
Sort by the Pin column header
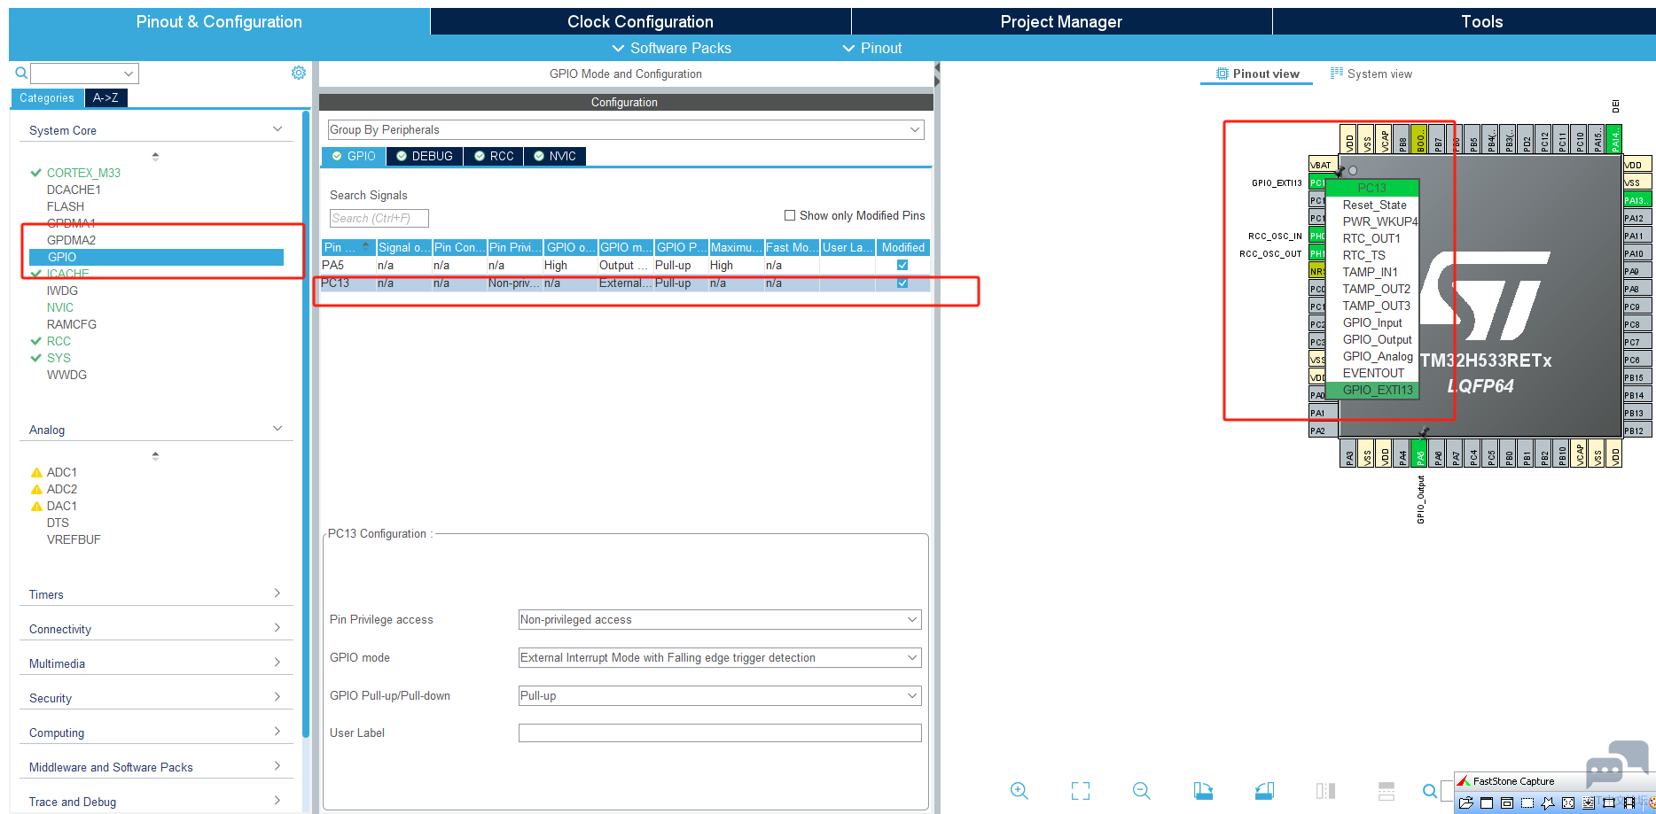click(x=348, y=247)
